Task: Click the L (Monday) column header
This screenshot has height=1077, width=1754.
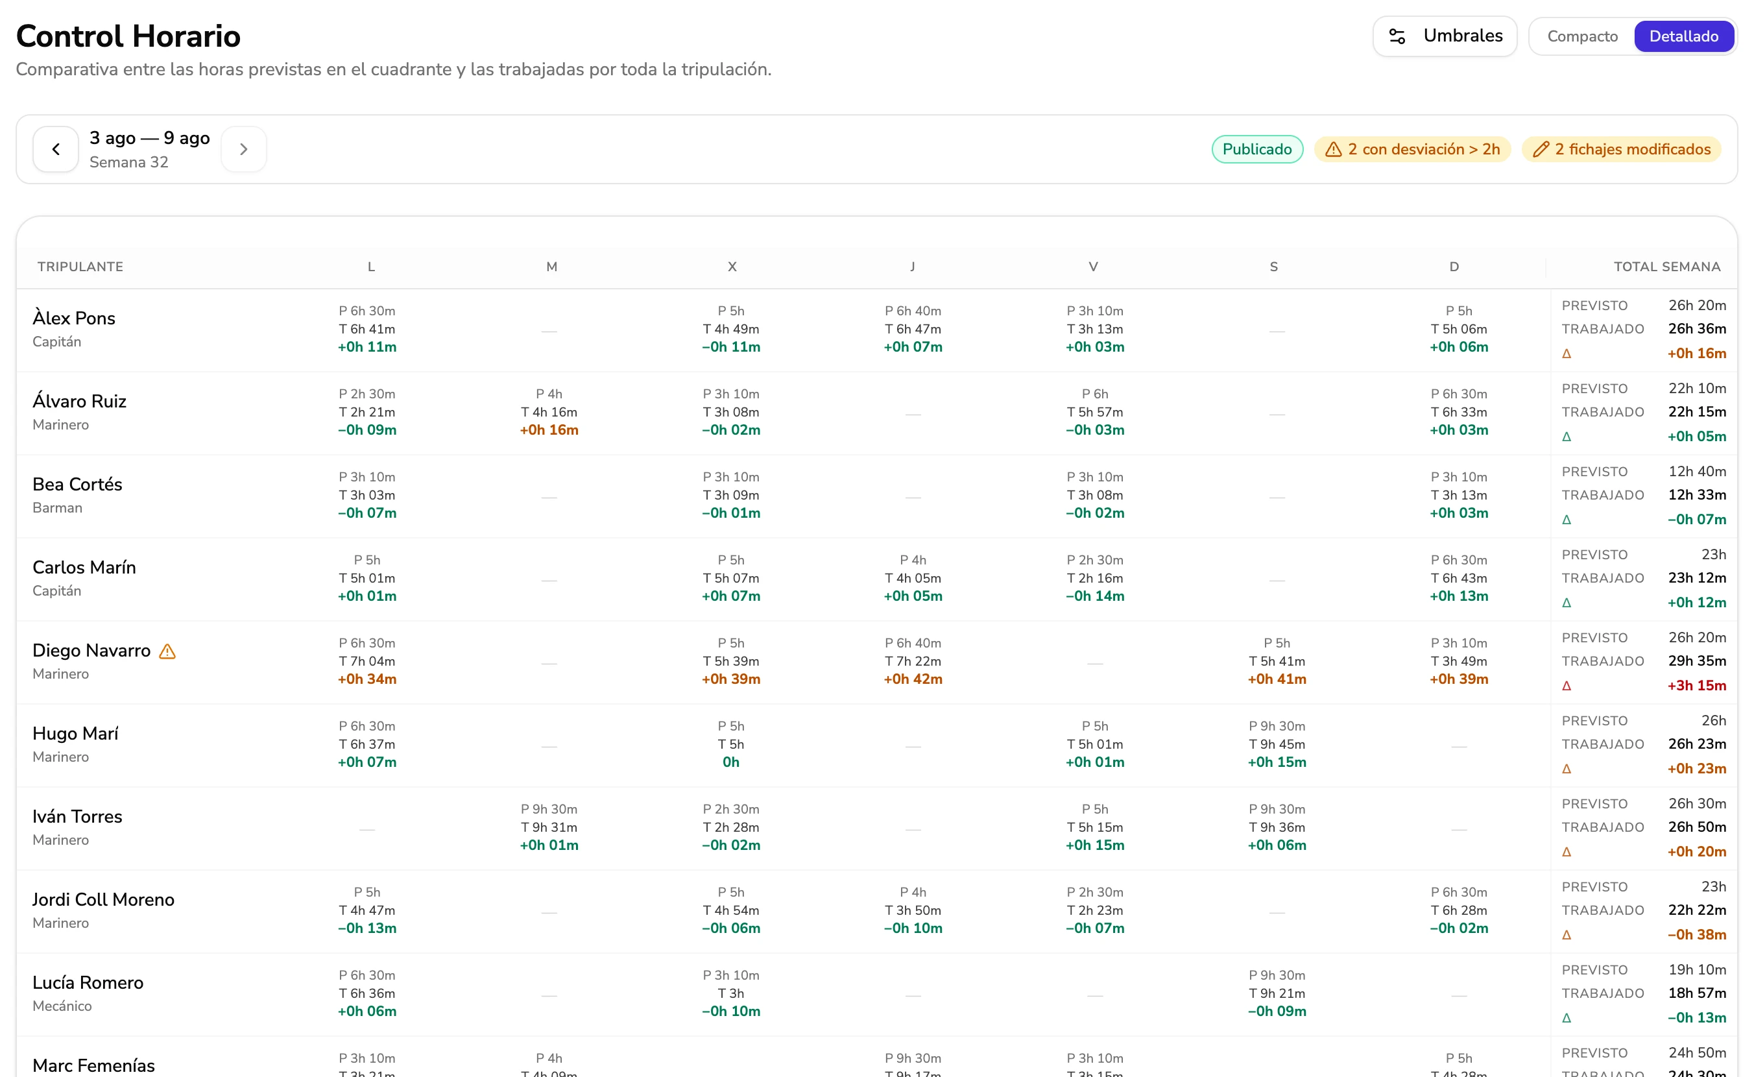Action: [x=371, y=267]
